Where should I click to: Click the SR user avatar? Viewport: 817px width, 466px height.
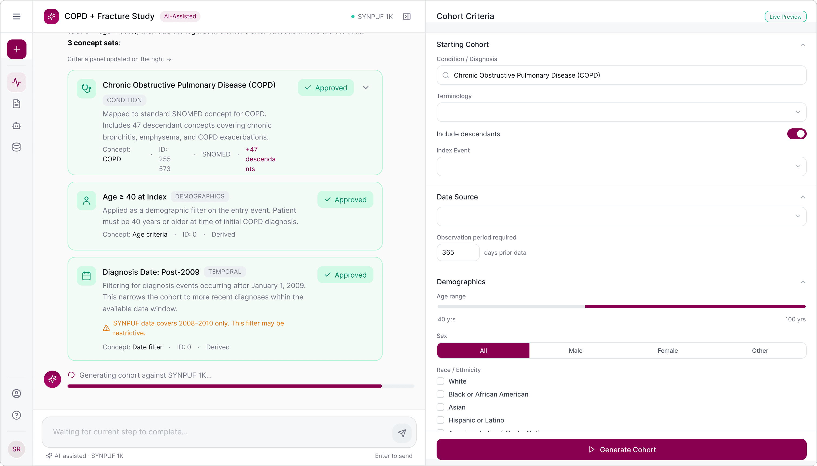point(17,449)
